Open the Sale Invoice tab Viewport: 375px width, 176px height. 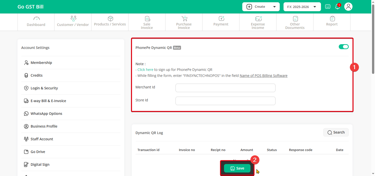click(x=147, y=22)
